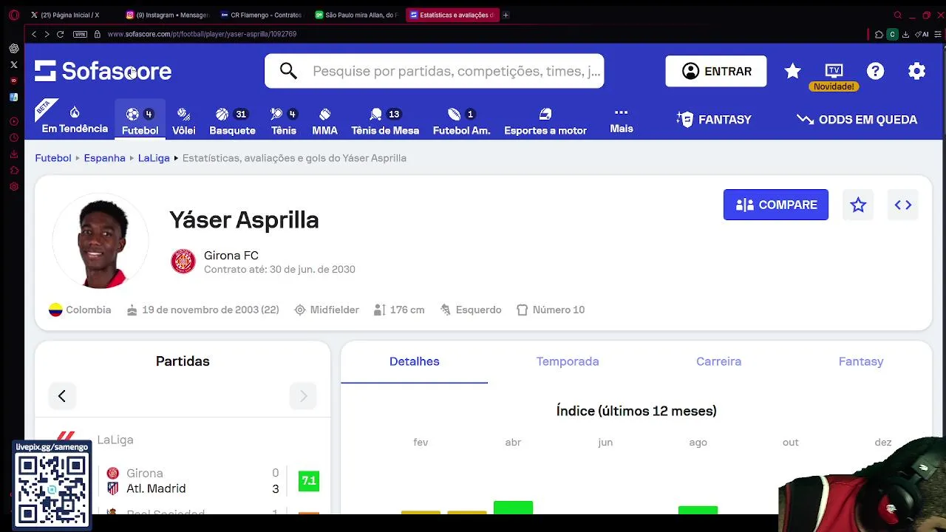Open Easy Setup sliders icon in toolbar
Screen dimensions: 946x532
click(x=938, y=34)
